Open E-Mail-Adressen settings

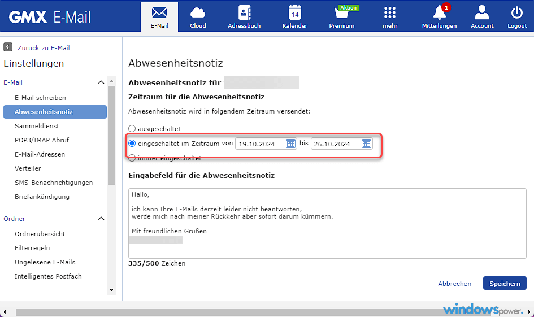click(40, 154)
